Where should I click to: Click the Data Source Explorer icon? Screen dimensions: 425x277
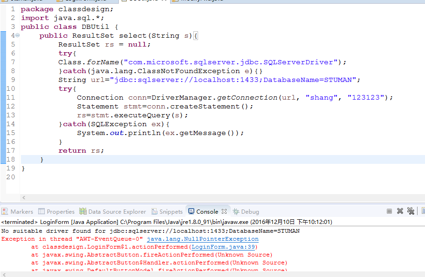click(x=83, y=211)
